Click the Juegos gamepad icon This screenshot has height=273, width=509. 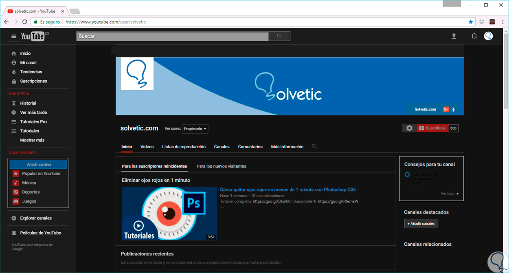[15, 201]
